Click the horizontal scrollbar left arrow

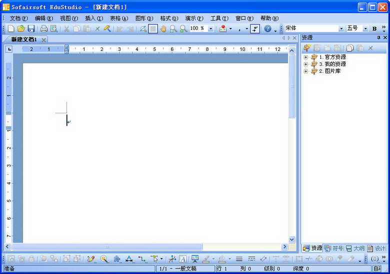pyautogui.click(x=7, y=247)
